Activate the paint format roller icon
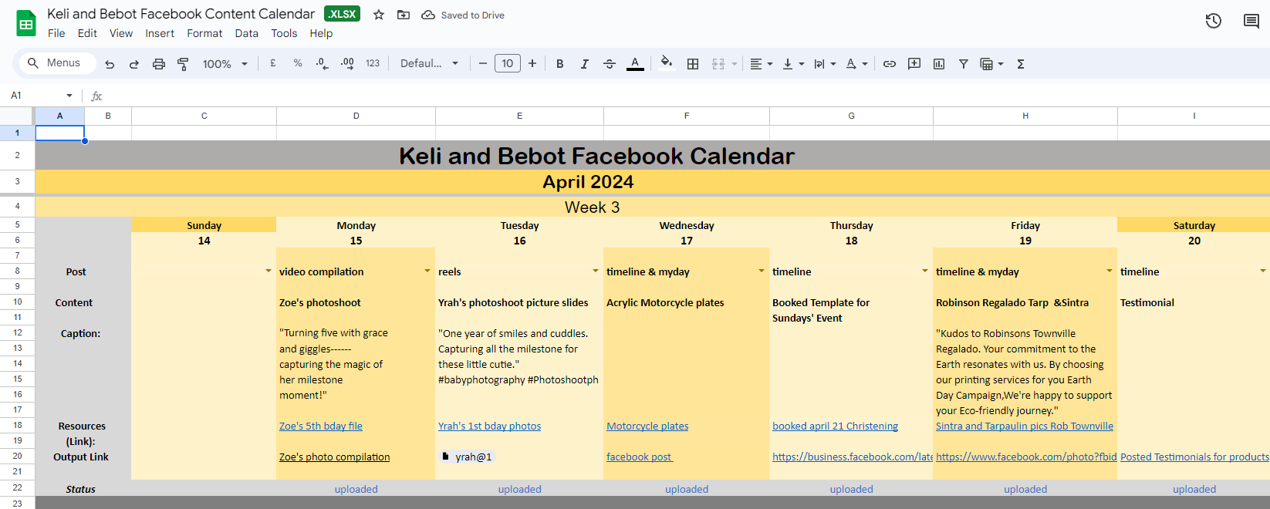The height and width of the screenshot is (509, 1270). (183, 64)
